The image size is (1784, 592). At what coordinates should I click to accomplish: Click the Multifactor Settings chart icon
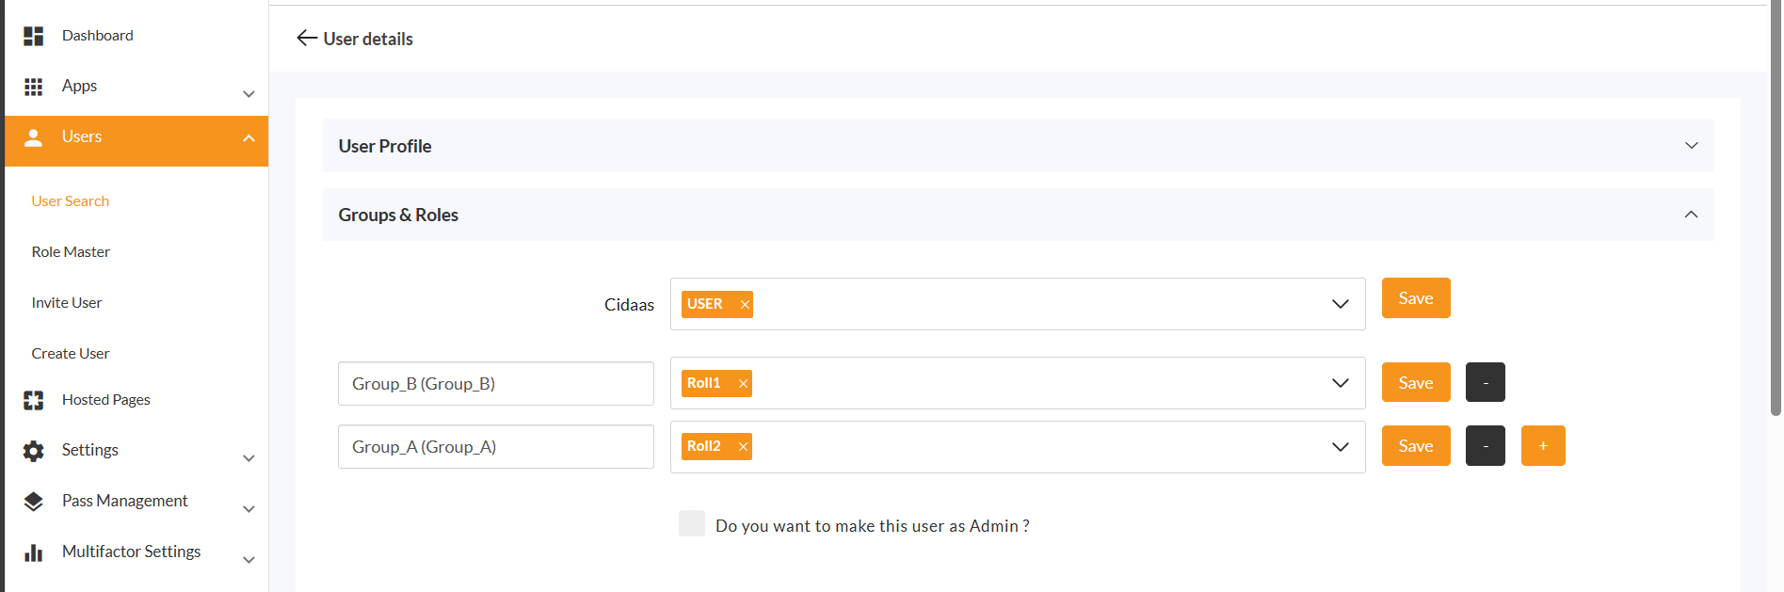tap(33, 552)
